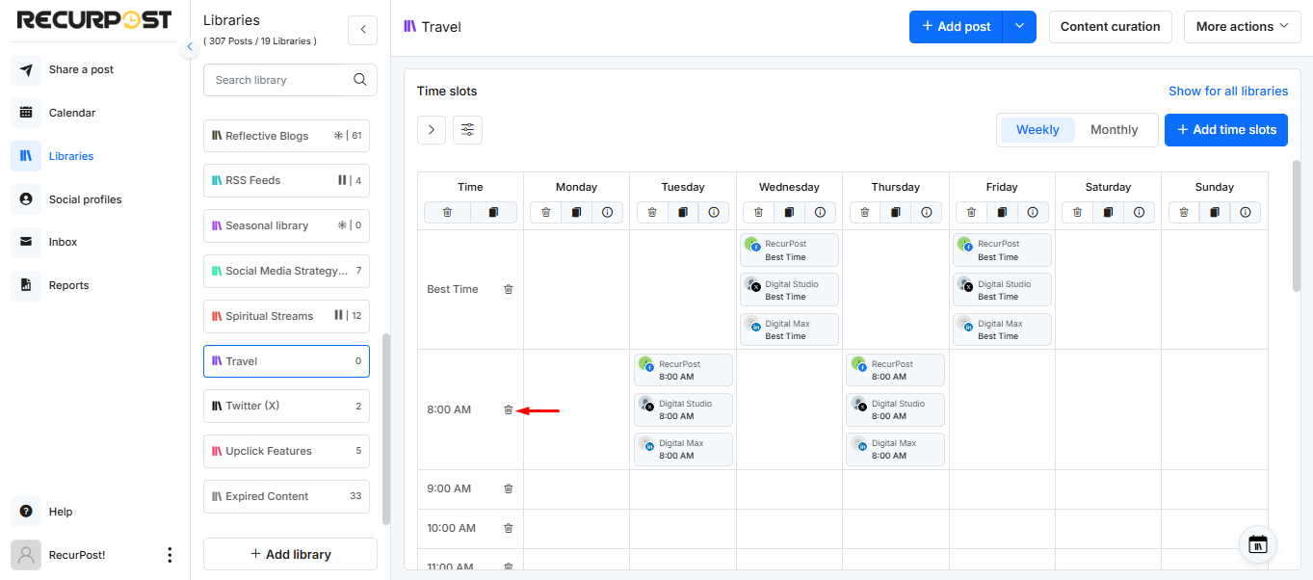Expand time slots panel with right chevron
This screenshot has height=580, width=1313.
pyautogui.click(x=432, y=129)
